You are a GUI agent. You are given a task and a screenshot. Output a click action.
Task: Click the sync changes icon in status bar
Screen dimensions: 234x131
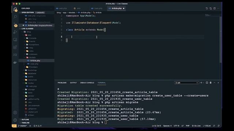[30, 126]
